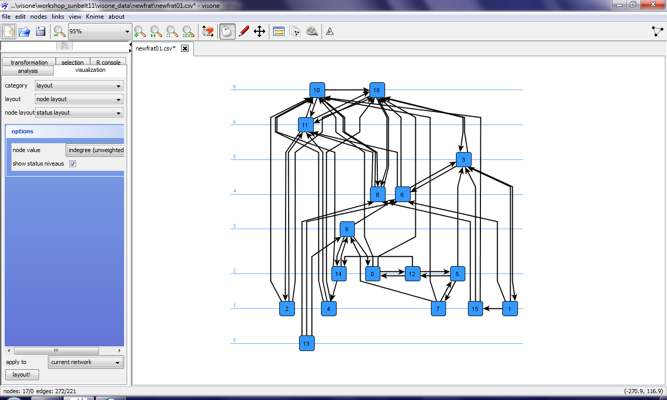Select node 2 in the graph
This screenshot has width=667, height=400.
click(287, 309)
